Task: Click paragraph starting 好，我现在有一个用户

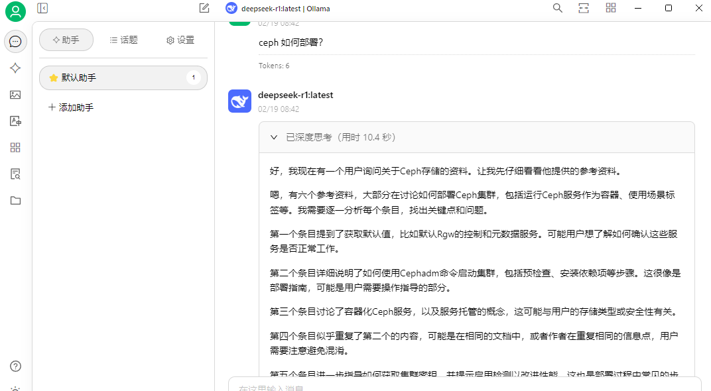Action: pos(445,171)
